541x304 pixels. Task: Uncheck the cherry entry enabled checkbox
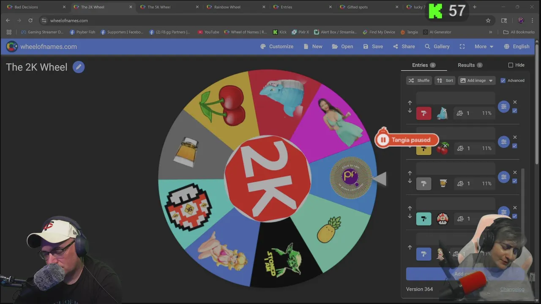tap(515, 146)
